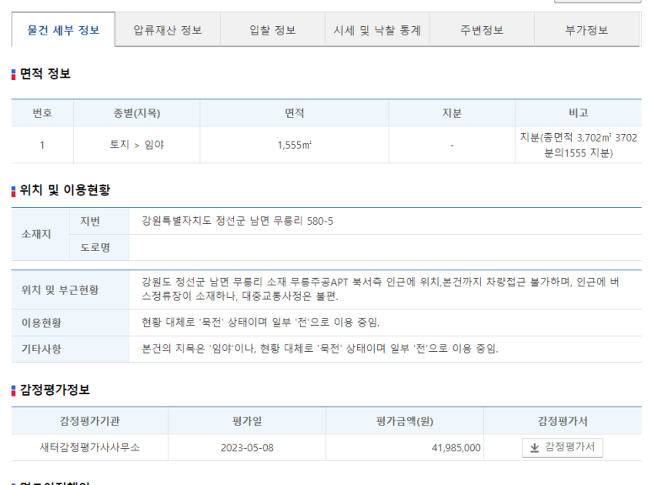This screenshot has width=651, height=485.
Task: Select the 지분(총면적 3,702㎡ remark cell
Action: tap(579, 145)
